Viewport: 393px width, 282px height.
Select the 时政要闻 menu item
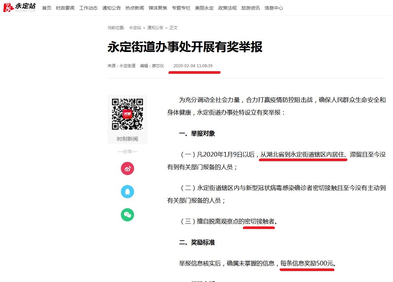pos(65,8)
